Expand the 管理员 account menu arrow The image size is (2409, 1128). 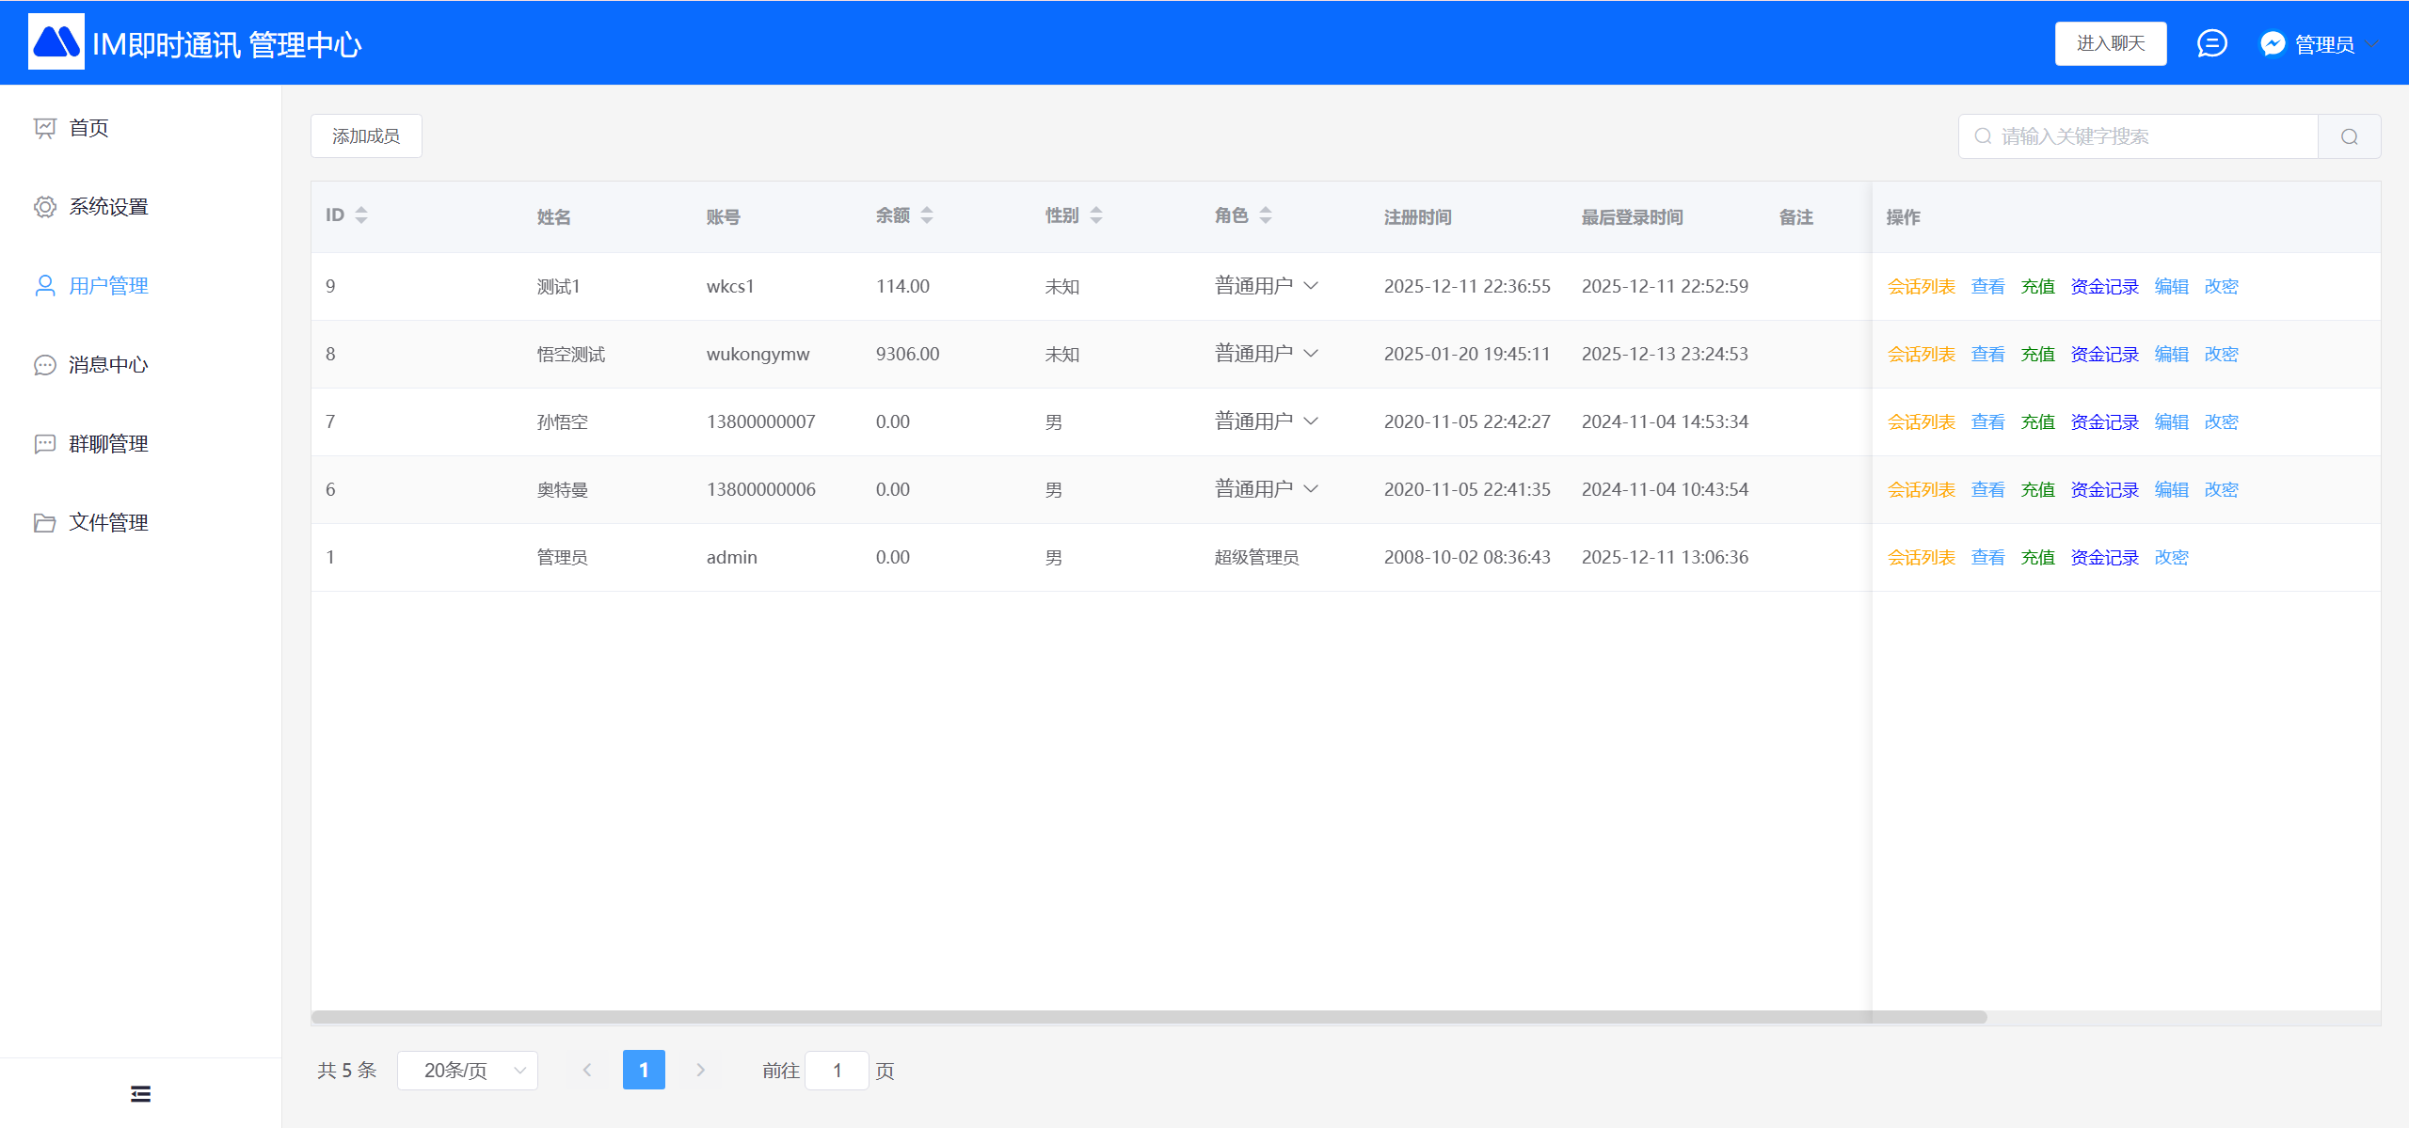pos(2373,44)
